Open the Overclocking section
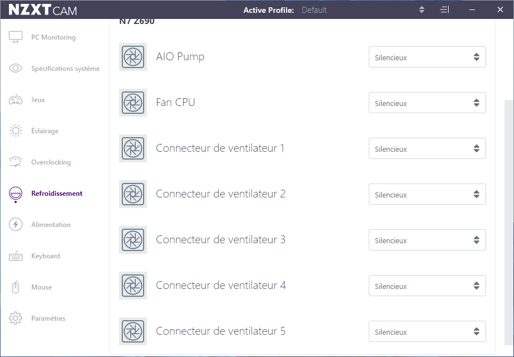 51,162
